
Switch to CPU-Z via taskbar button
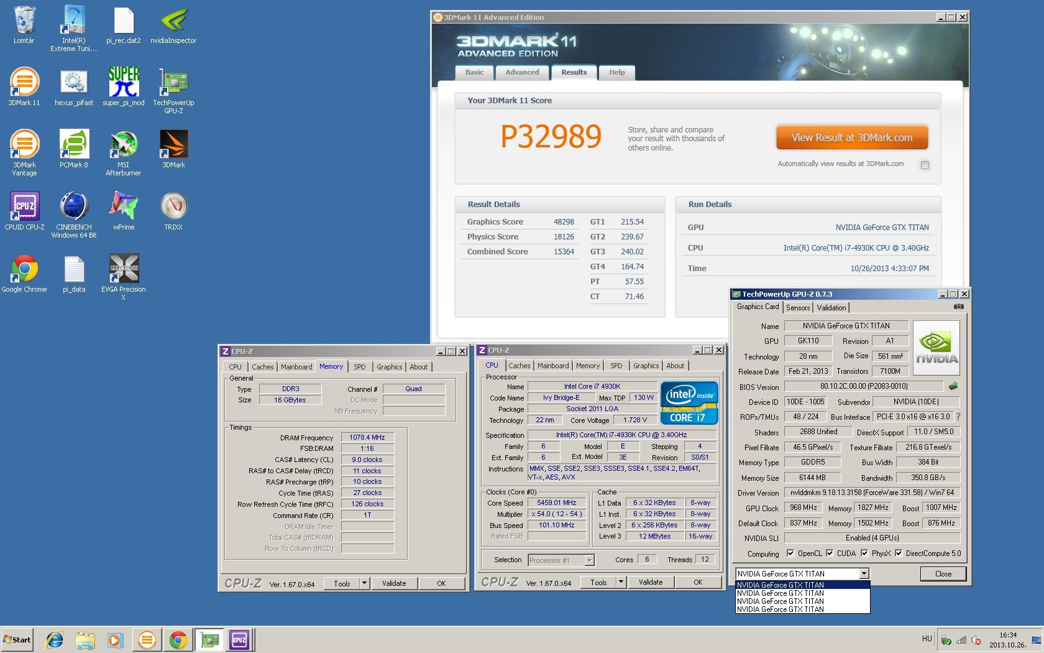tap(239, 639)
